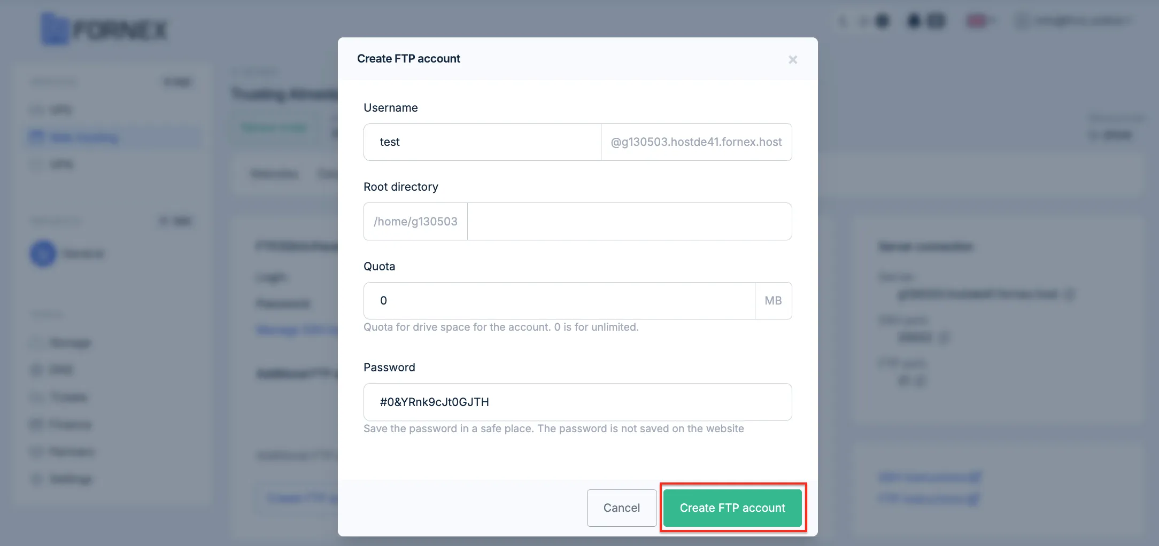Screen dimensions: 1159x546
Task: Click the blue round avatar icon
Action: coord(43,253)
